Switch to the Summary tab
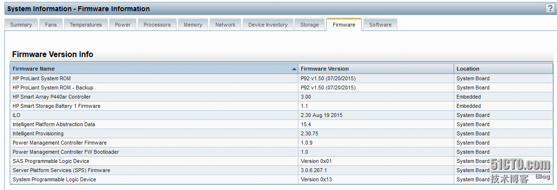Screen dimensions: 557x190 point(21,25)
